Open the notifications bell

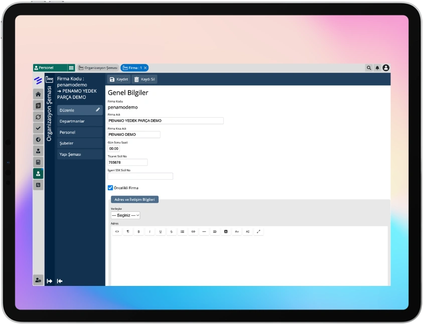(x=377, y=68)
